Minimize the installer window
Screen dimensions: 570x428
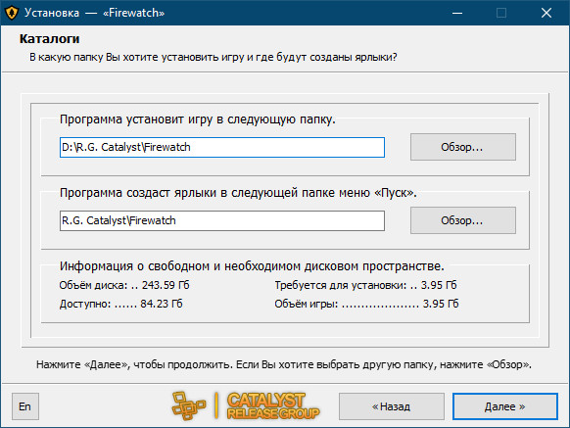click(x=457, y=13)
